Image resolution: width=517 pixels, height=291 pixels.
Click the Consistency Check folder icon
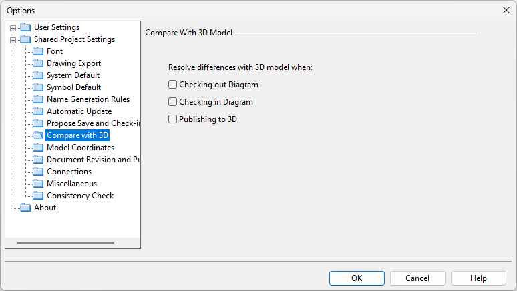tap(38, 196)
